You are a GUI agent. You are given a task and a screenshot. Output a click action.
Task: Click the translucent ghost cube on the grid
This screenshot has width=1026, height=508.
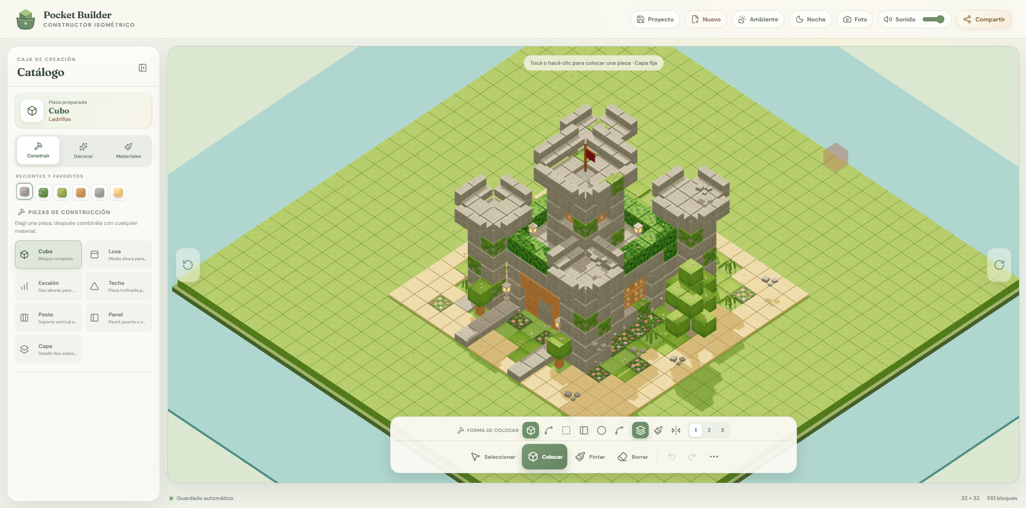coord(835,157)
